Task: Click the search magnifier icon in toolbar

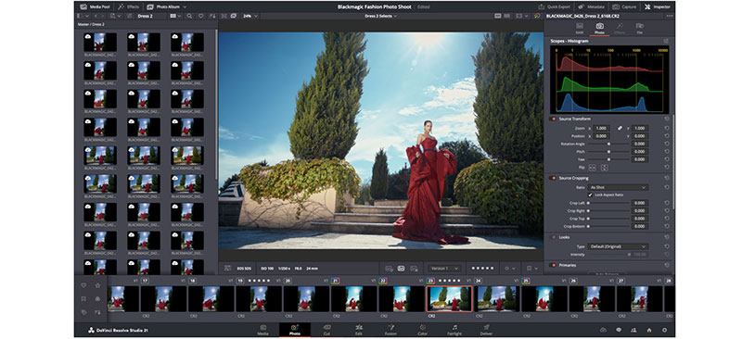Action: (x=189, y=16)
